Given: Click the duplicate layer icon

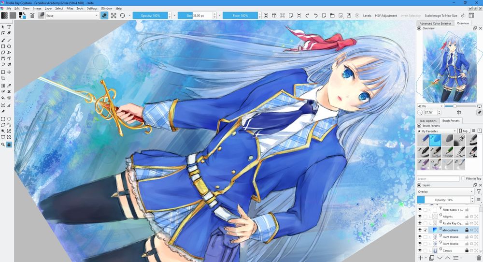Looking at the screenshot, I should [431, 258].
